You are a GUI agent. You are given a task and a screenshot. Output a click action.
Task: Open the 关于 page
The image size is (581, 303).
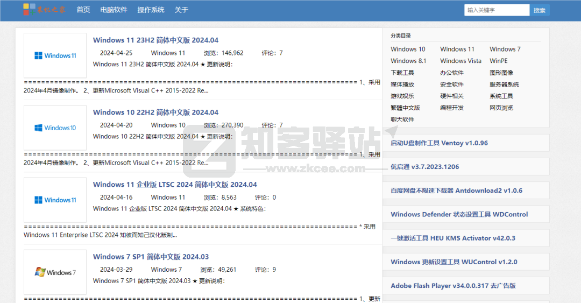[181, 10]
